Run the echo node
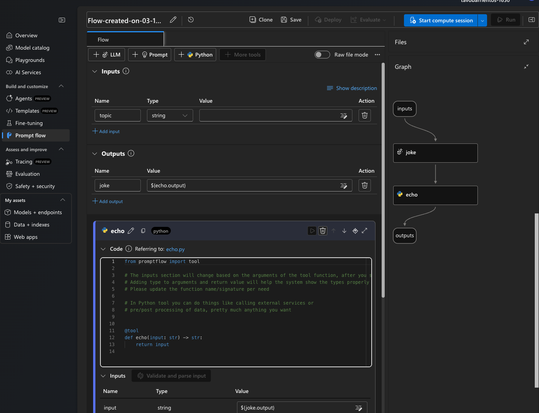This screenshot has width=539, height=413. [x=312, y=231]
